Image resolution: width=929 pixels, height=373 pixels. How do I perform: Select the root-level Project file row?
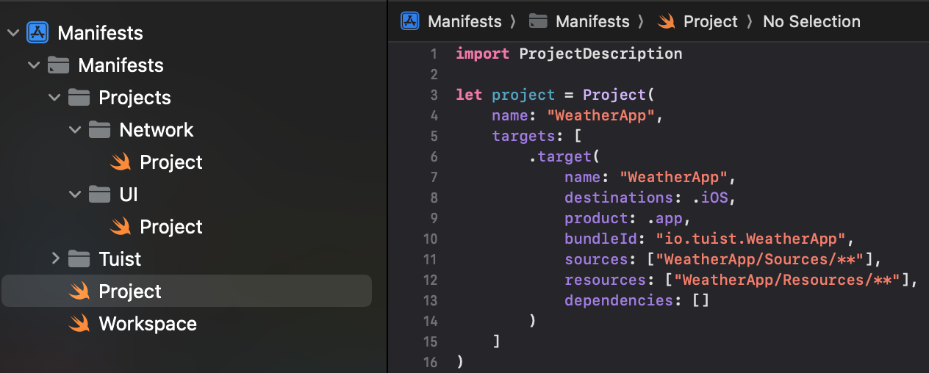click(x=187, y=291)
